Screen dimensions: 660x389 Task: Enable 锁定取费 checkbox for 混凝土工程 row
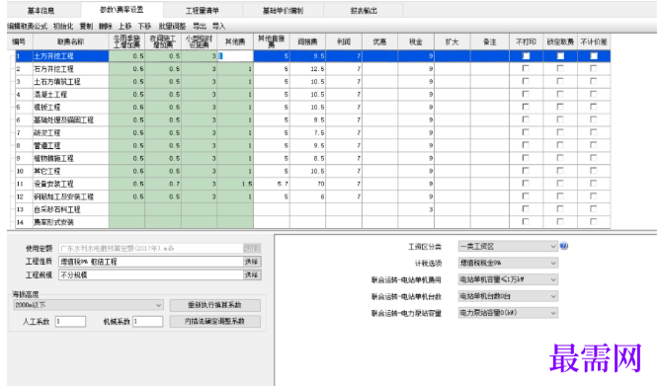pyautogui.click(x=560, y=94)
